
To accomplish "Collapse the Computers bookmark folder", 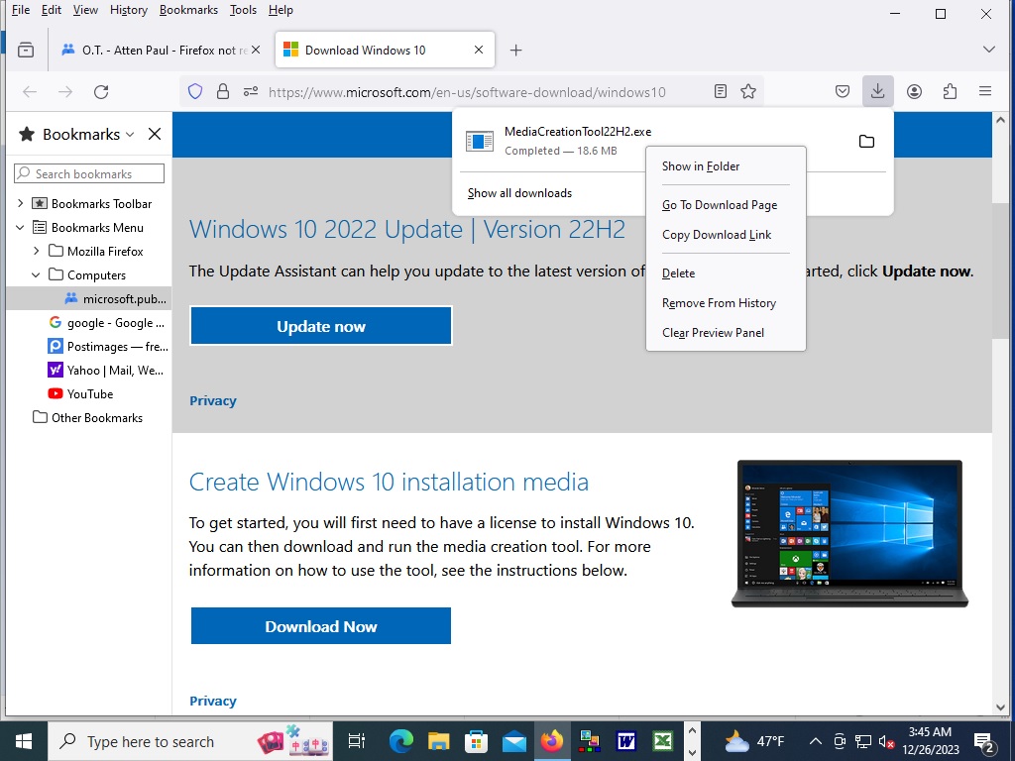I will pos(37,275).
